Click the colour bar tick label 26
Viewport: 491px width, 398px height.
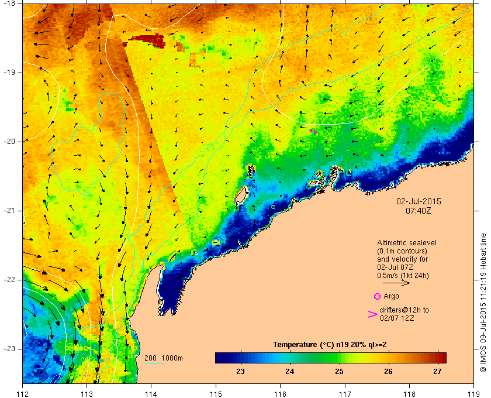(388, 372)
